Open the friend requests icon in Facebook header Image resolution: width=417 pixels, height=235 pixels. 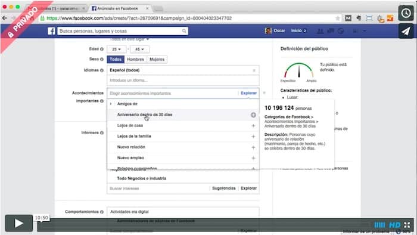[x=320, y=31]
